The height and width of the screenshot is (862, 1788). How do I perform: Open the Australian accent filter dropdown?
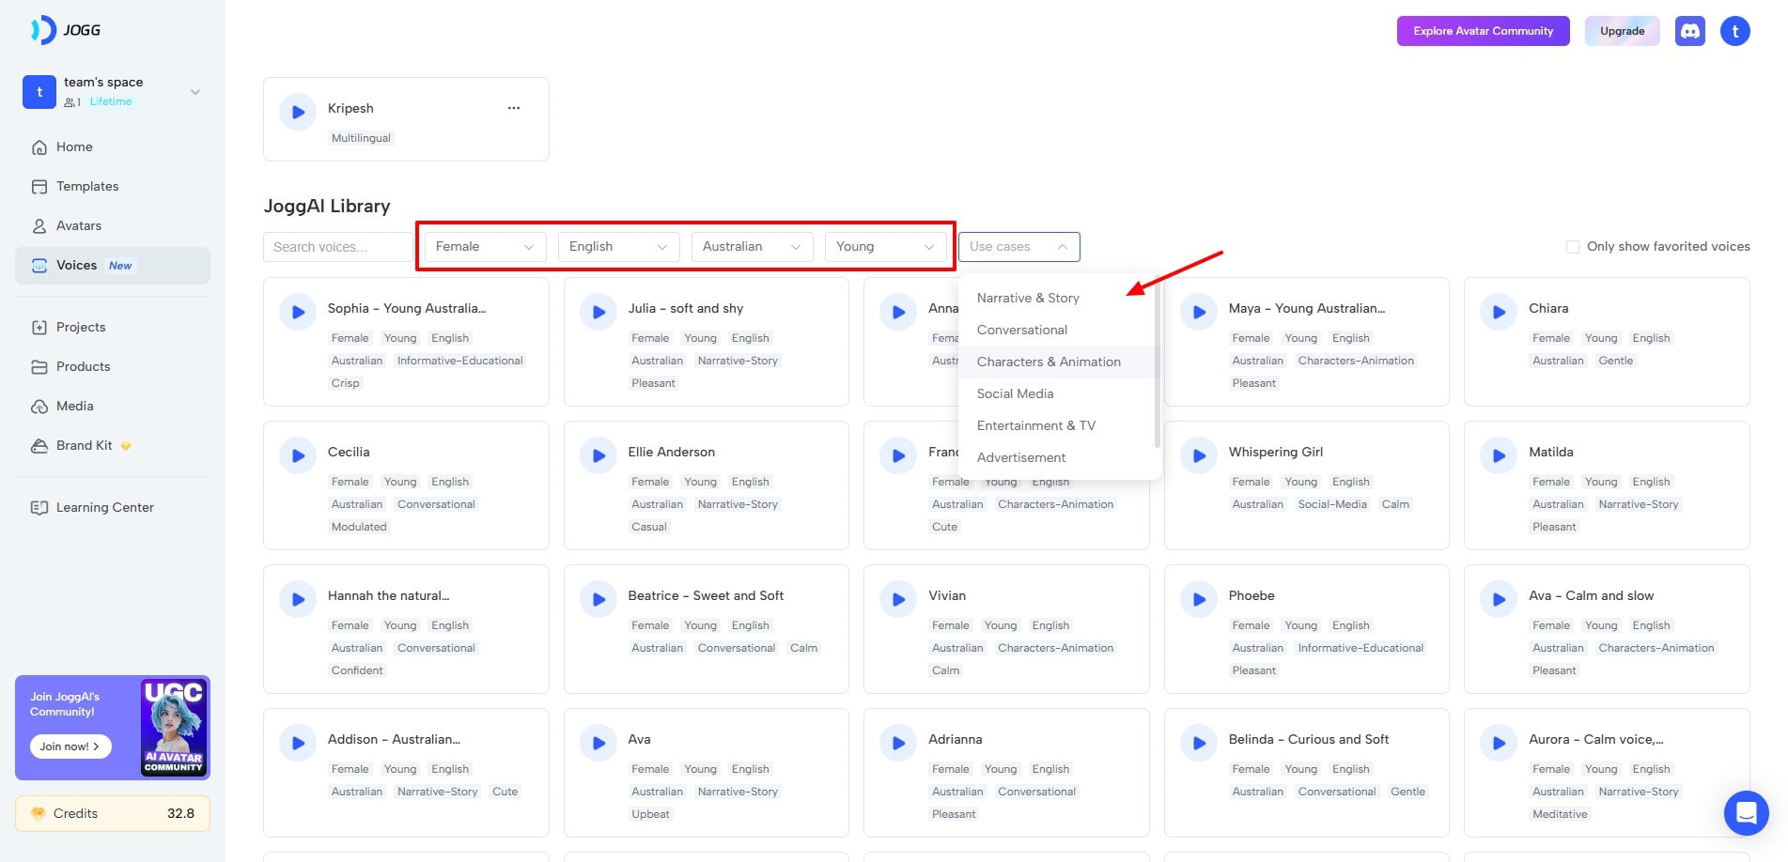click(751, 247)
